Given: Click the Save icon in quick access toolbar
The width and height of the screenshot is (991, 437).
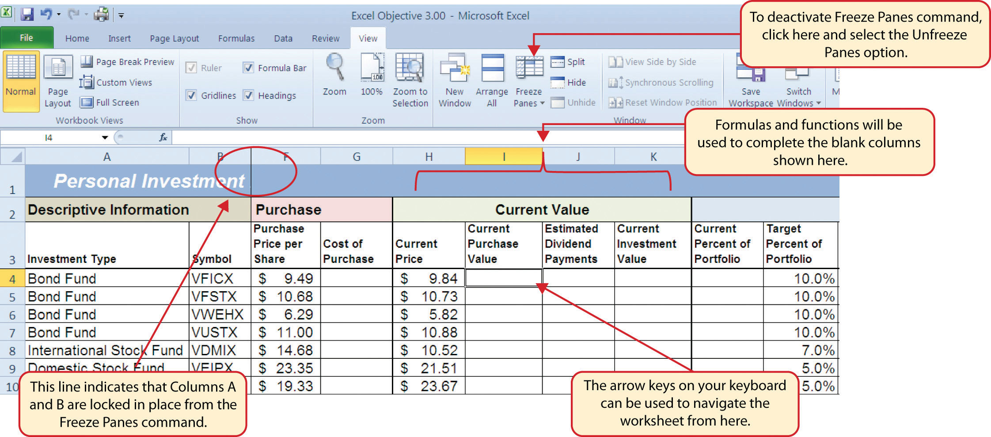Looking at the screenshot, I should pos(27,15).
